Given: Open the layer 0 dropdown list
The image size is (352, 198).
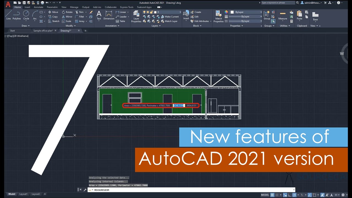Looking at the screenshot, I should click(x=180, y=12).
